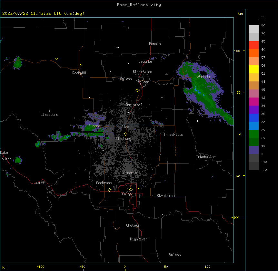
Task: Click the Sylvan label
Action: tap(126, 79)
